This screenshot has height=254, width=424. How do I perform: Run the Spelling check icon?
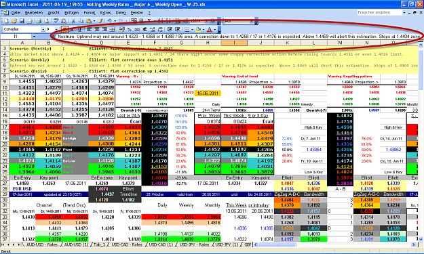coord(56,21)
